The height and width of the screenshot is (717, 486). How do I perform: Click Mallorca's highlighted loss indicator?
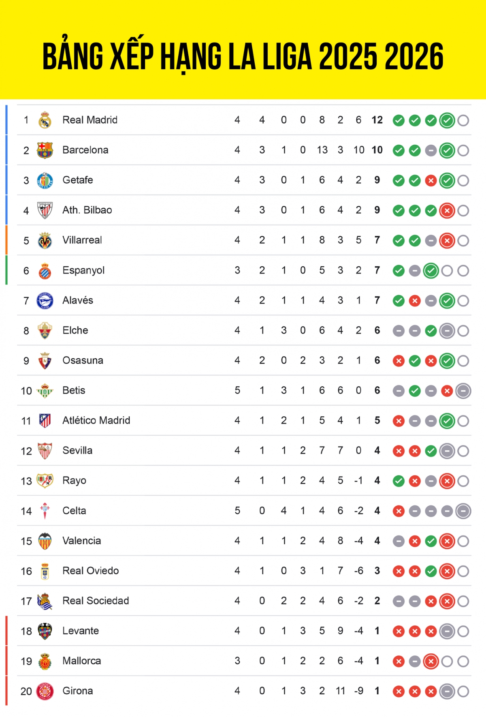tap(431, 661)
